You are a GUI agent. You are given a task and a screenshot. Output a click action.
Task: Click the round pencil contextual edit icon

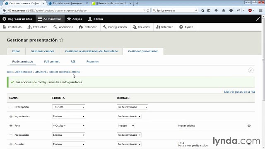pos(251,70)
